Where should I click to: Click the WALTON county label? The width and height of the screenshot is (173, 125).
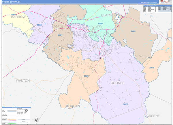(x=23, y=81)
